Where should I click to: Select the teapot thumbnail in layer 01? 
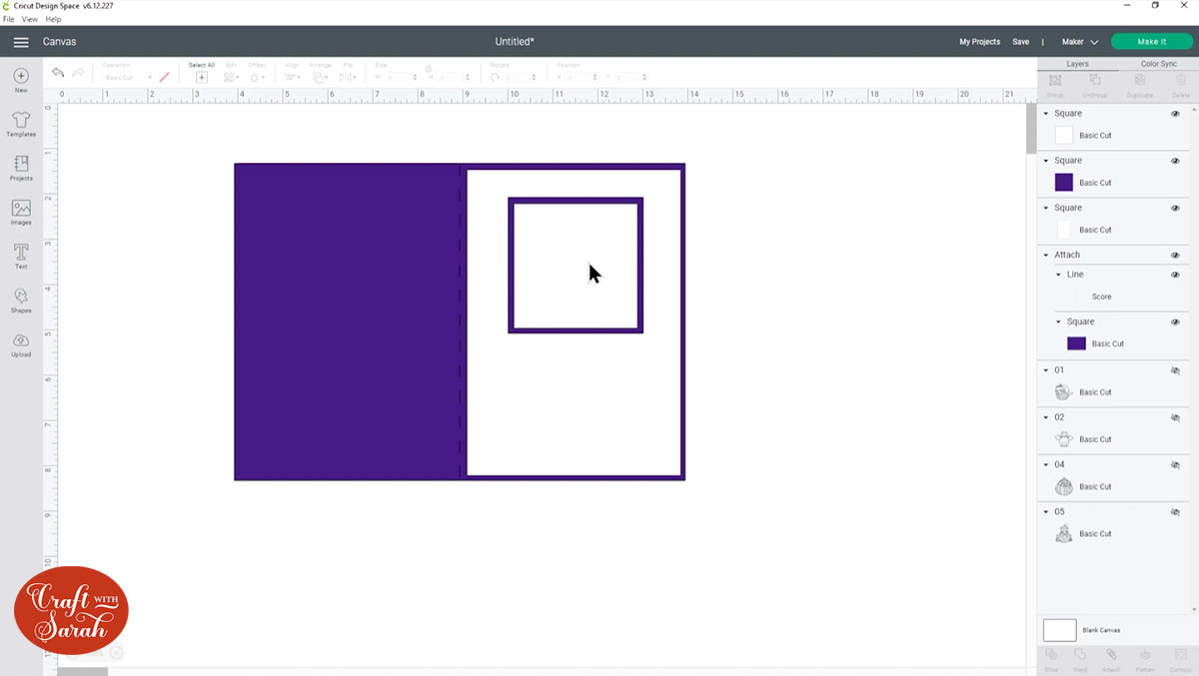1064,392
